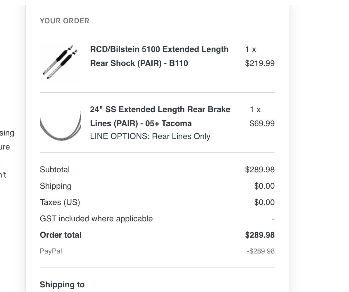The height and width of the screenshot is (292, 349).
Task: Select the YOUR ORDER heading
Action: 65,21
